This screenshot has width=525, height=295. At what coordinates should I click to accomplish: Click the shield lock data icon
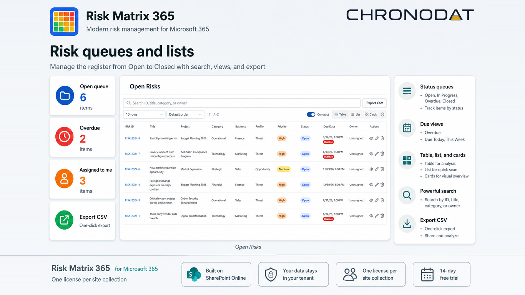click(271, 274)
